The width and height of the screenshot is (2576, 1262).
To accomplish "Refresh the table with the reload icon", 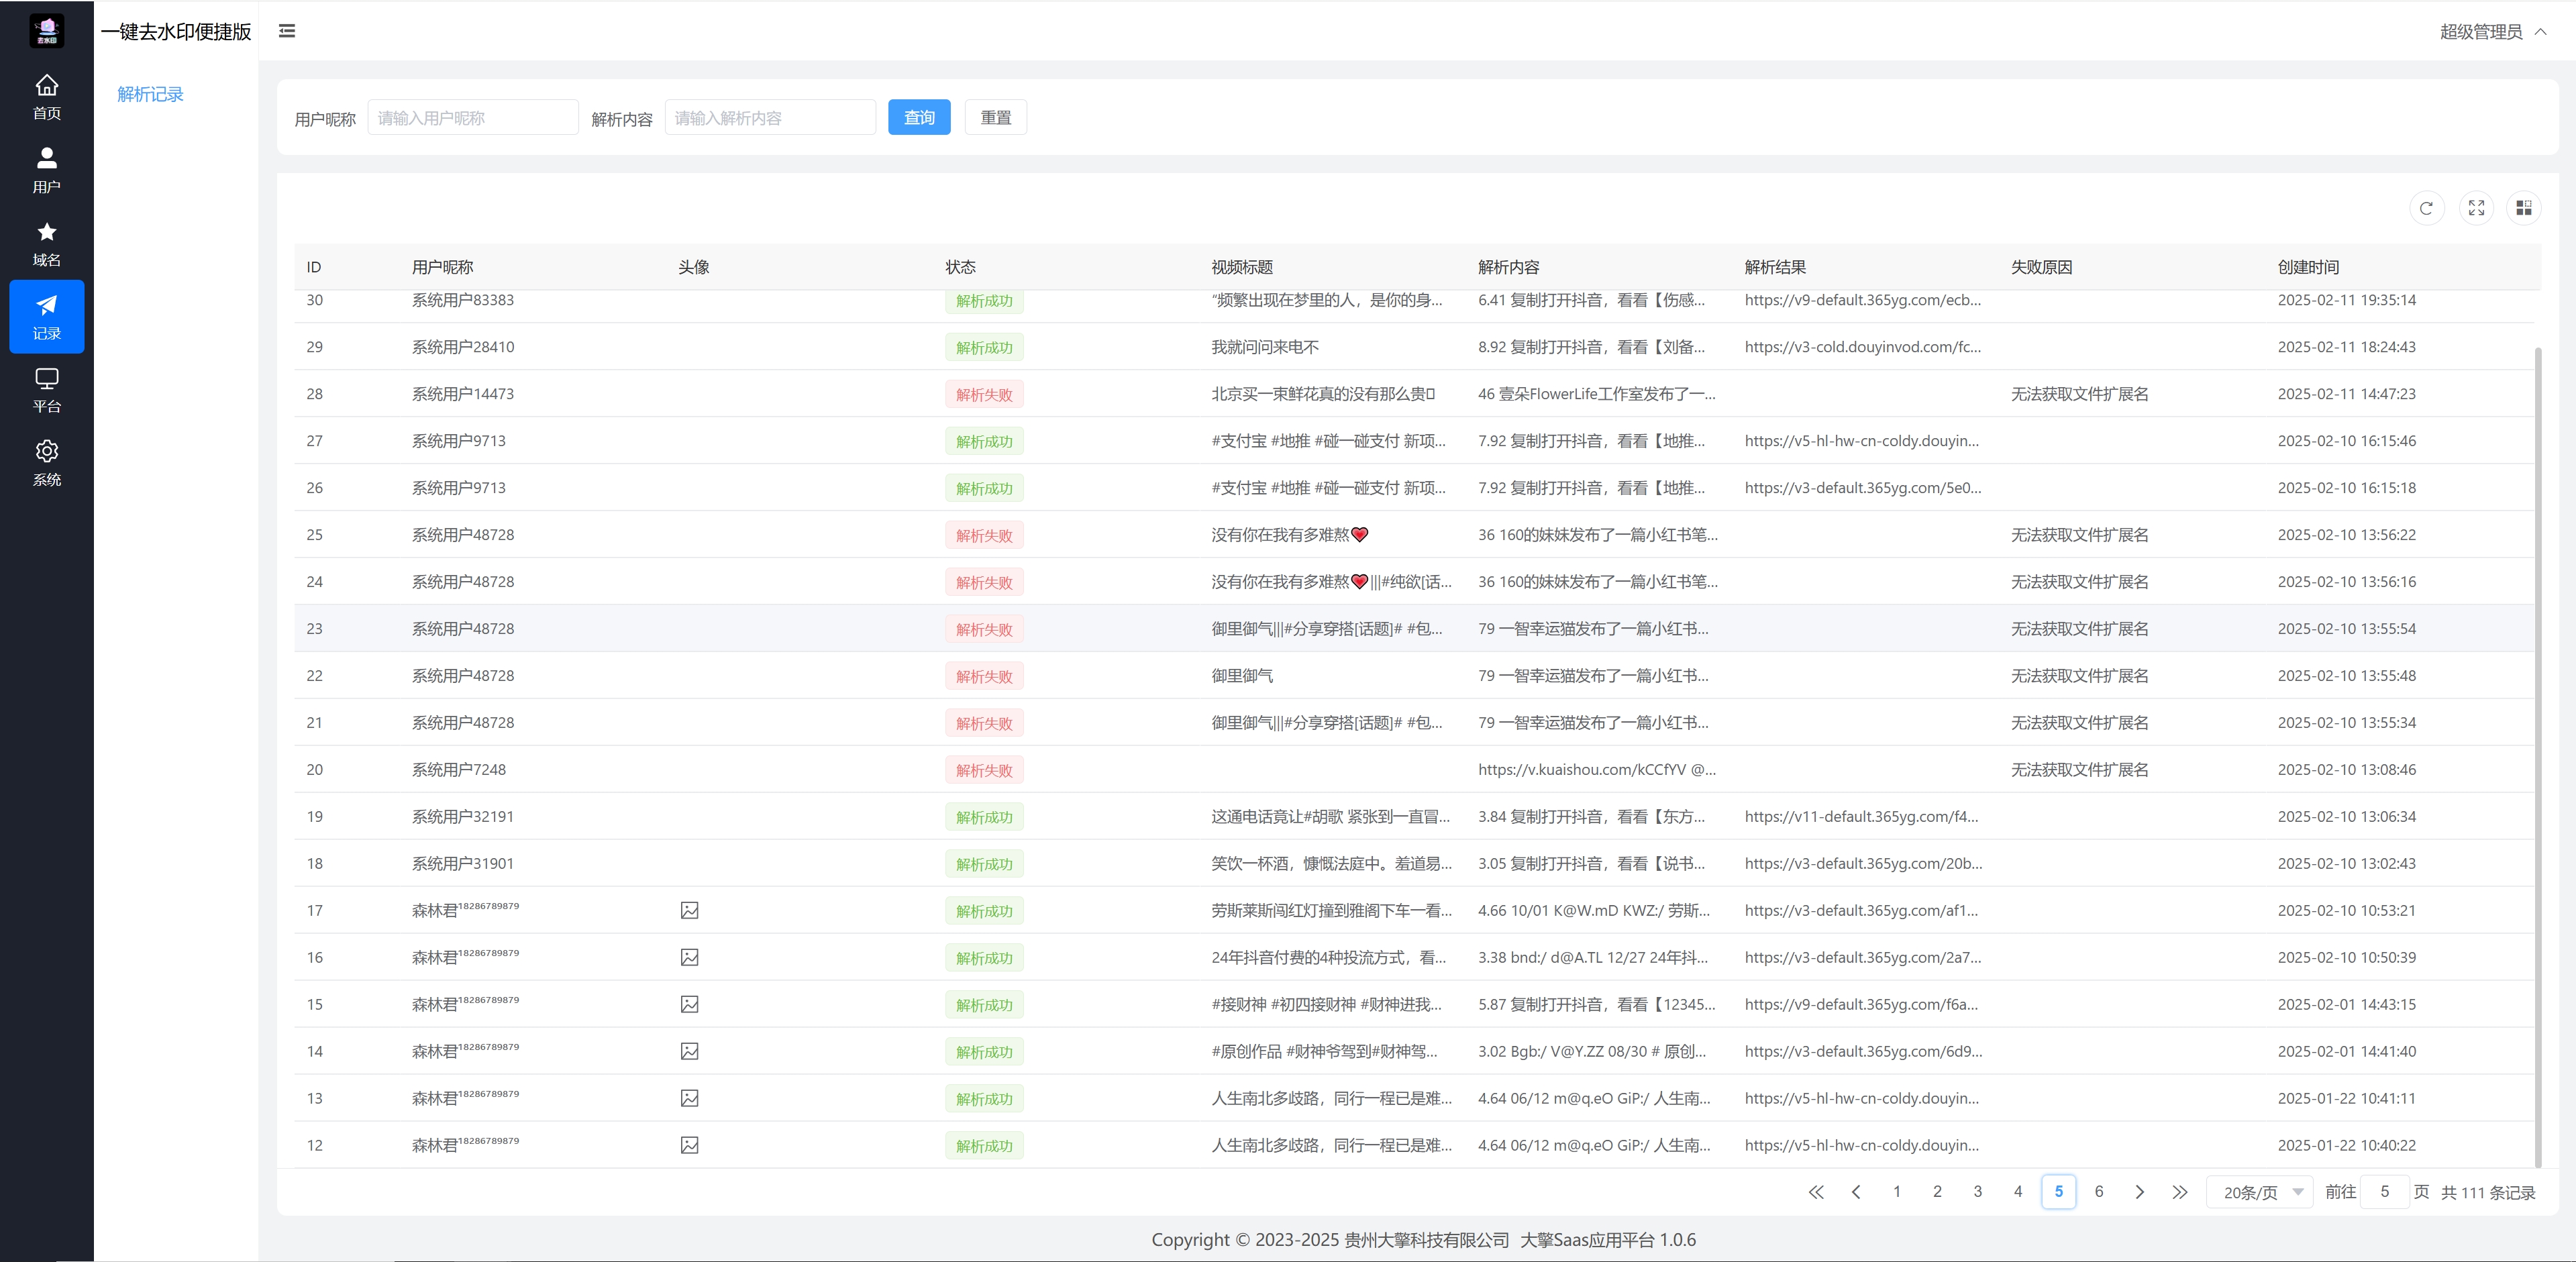I will (x=2426, y=208).
